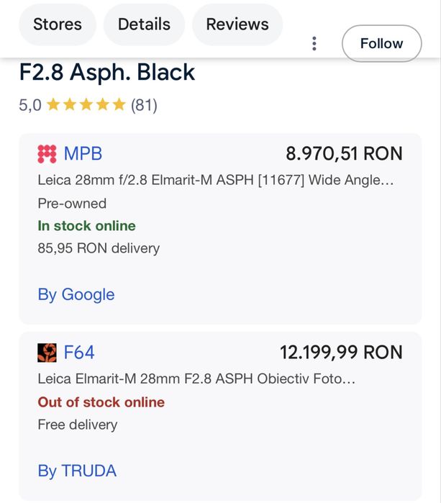Click the Out of stock online label
The width and height of the screenshot is (441, 503).
coord(101,402)
